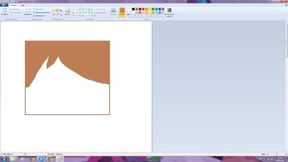Expand the Select dropdown arrow
Image resolution: width=288 pixels, height=162 pixels.
28,16
